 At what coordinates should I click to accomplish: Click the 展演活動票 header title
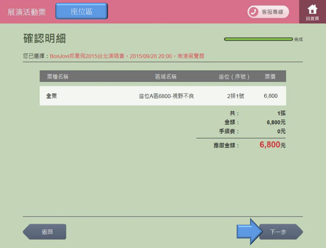pos(27,12)
